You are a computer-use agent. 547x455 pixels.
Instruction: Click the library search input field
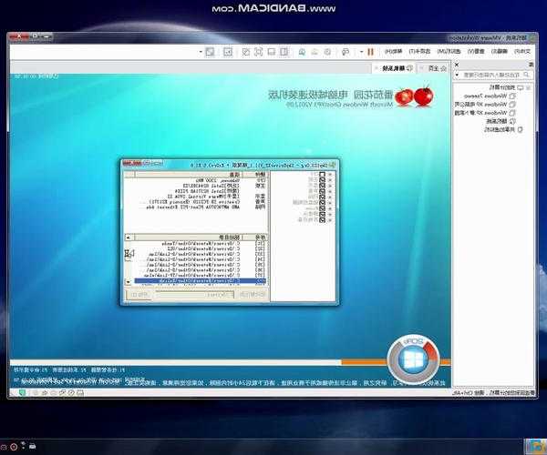[495, 75]
